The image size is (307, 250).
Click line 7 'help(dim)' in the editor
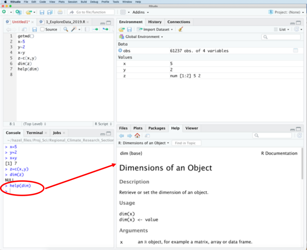pos(28,69)
